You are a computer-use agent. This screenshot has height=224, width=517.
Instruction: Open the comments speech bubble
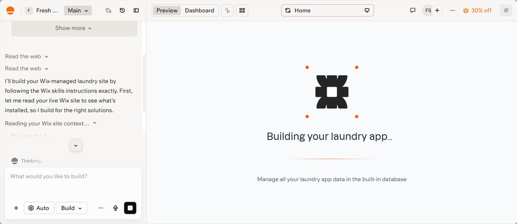(x=412, y=11)
